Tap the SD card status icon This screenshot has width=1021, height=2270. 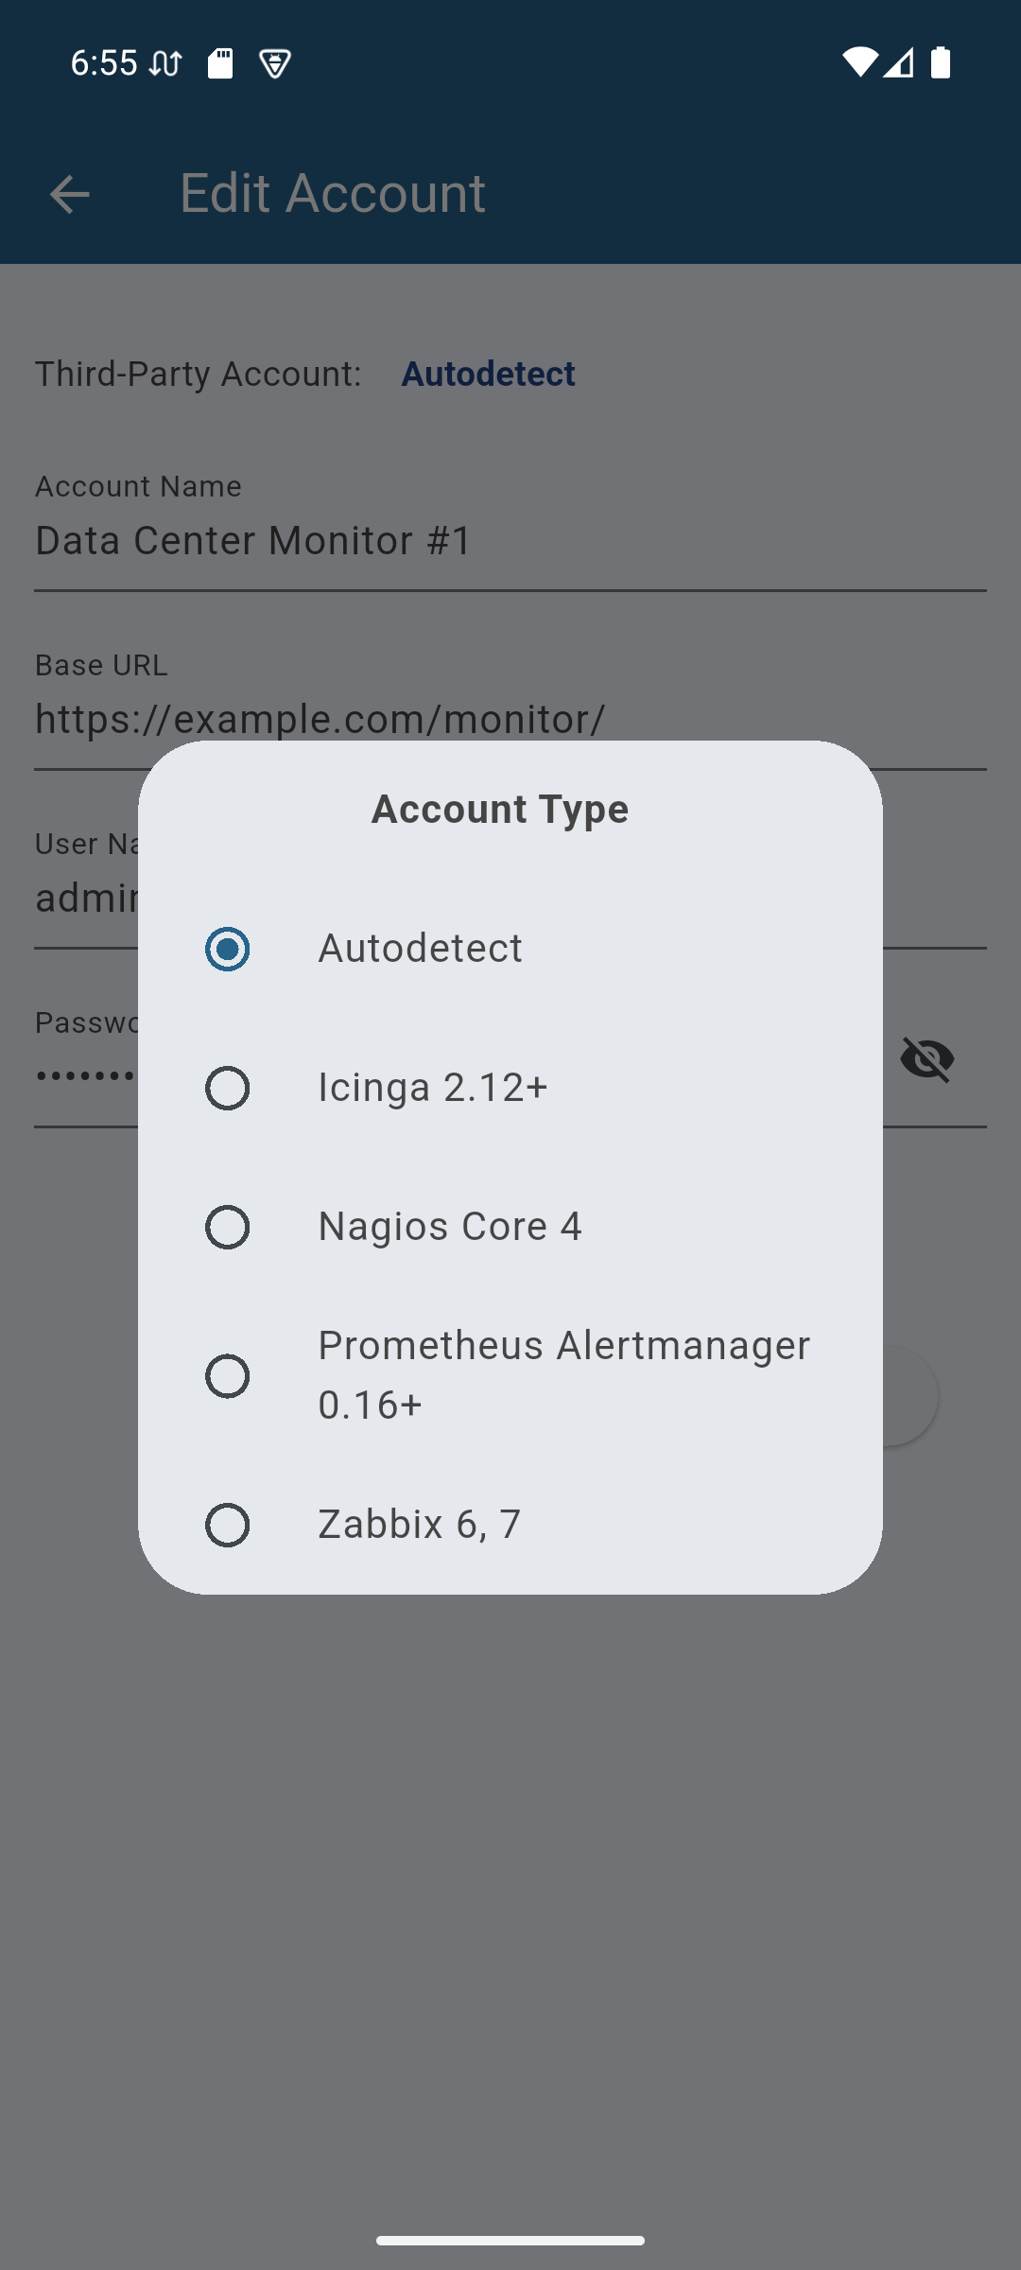point(220,63)
